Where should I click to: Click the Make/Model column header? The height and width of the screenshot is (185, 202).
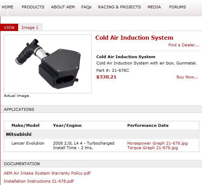tap(25, 125)
